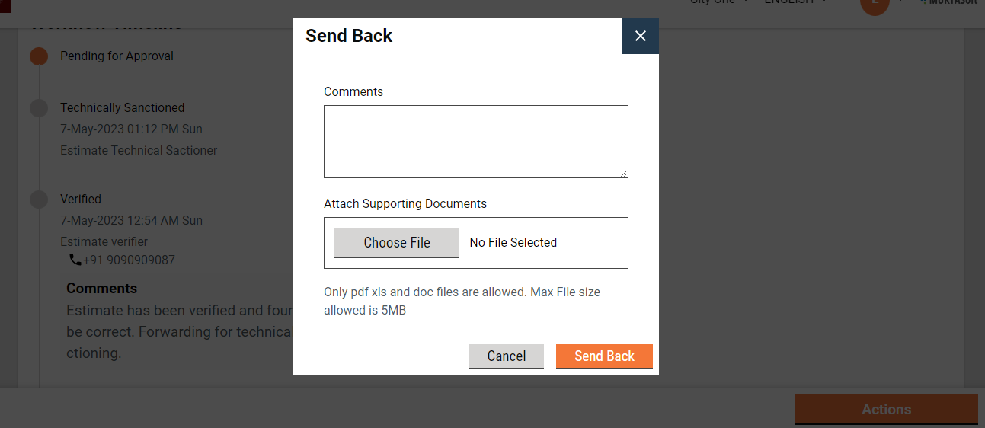The image size is (985, 428).
Task: Confirm with the orange Send Back button
Action: [x=604, y=356]
